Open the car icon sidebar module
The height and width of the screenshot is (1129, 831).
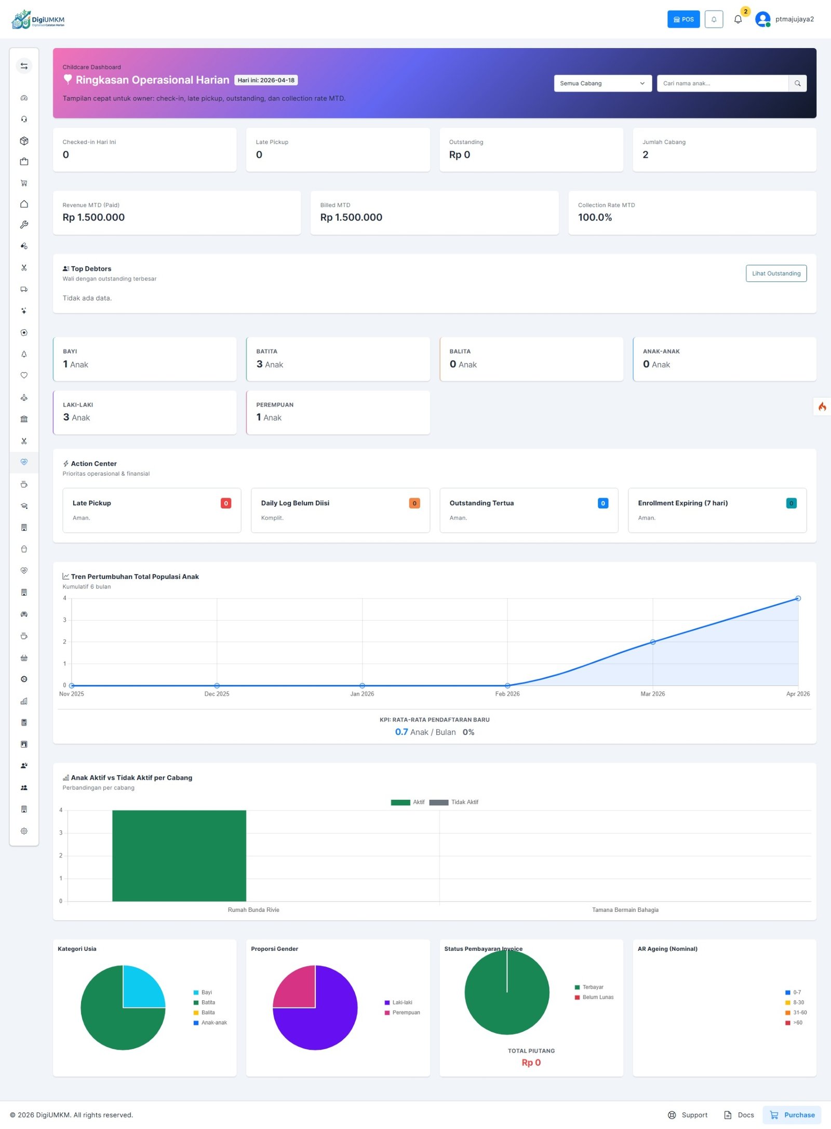pos(24,614)
